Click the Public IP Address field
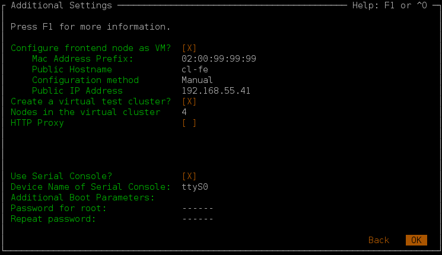442x255 pixels. point(216,91)
